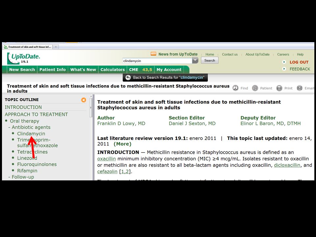Open the Patient Info tab

coord(52,69)
